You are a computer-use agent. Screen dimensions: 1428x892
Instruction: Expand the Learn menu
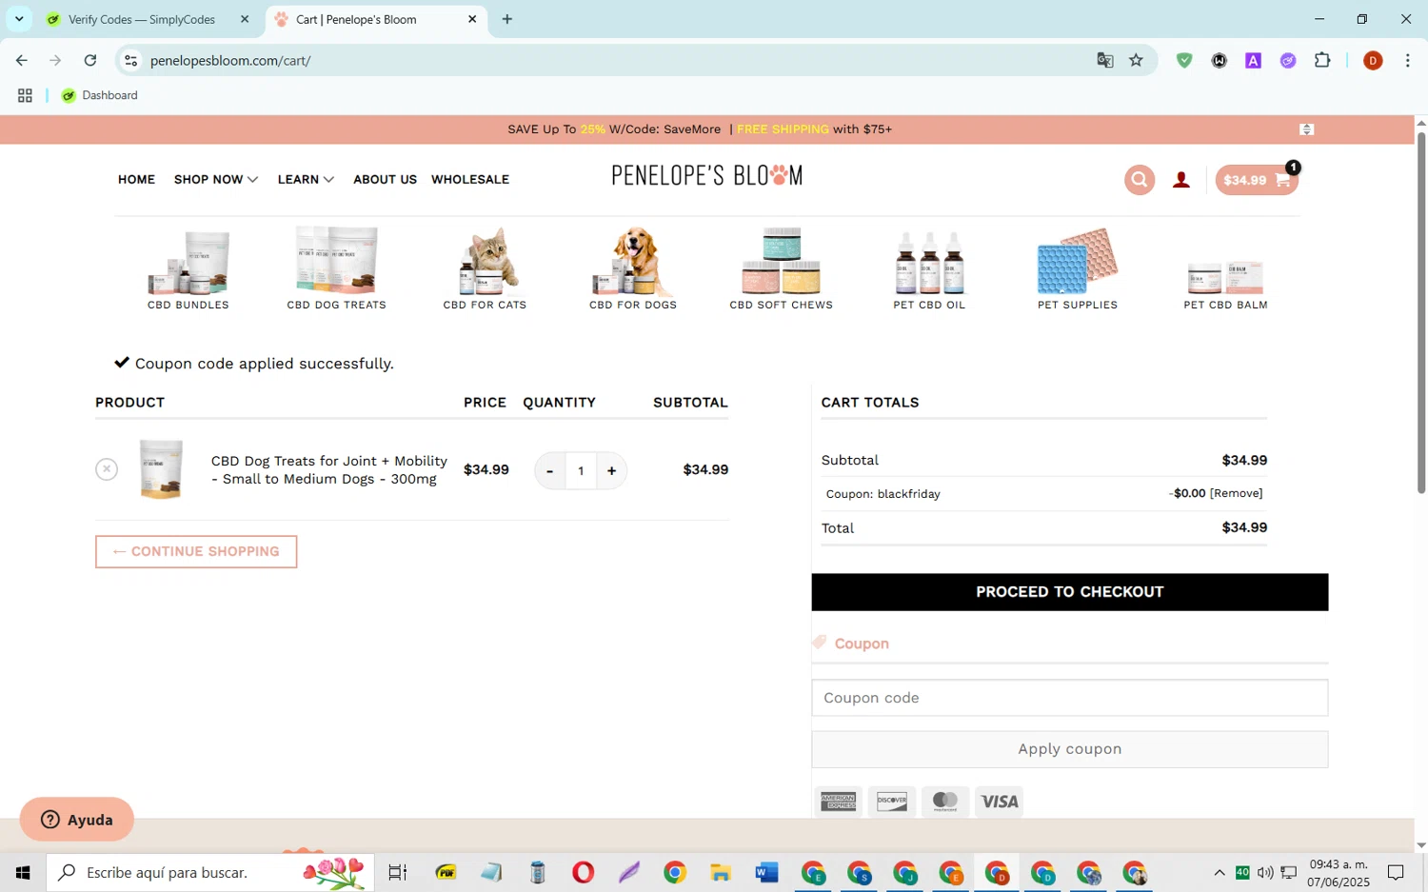(x=306, y=179)
